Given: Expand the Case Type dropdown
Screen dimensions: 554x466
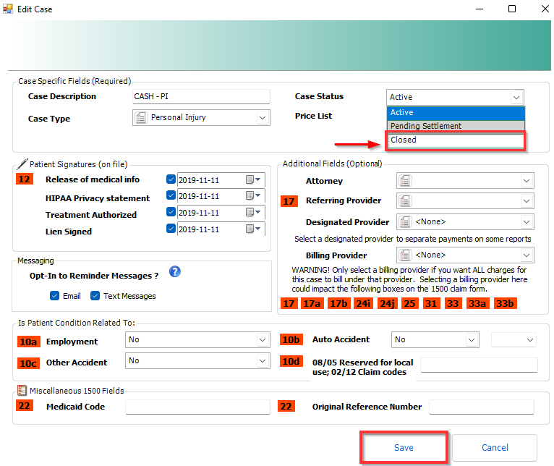Looking at the screenshot, I should click(262, 118).
